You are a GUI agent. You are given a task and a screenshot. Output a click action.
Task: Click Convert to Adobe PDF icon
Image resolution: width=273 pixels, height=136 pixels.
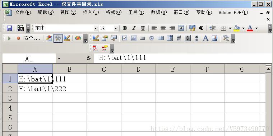pyautogui.click(x=96, y=48)
